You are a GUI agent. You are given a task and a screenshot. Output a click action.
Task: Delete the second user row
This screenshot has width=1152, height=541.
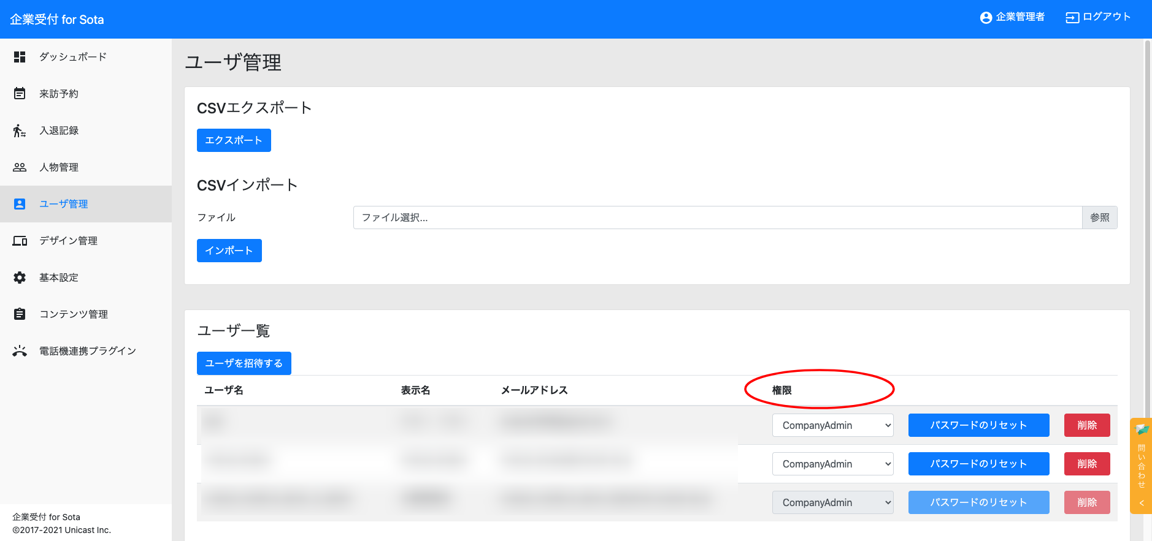click(x=1087, y=464)
